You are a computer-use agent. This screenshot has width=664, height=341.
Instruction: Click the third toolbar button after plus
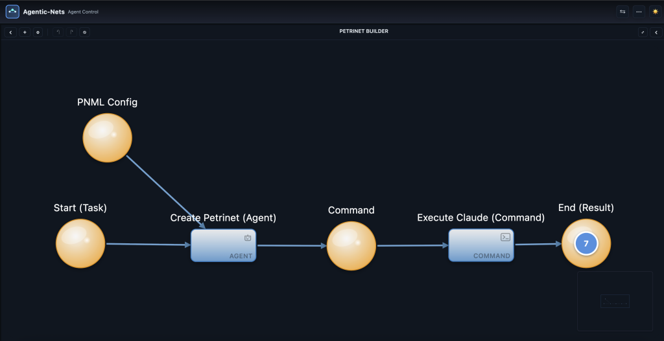(38, 32)
